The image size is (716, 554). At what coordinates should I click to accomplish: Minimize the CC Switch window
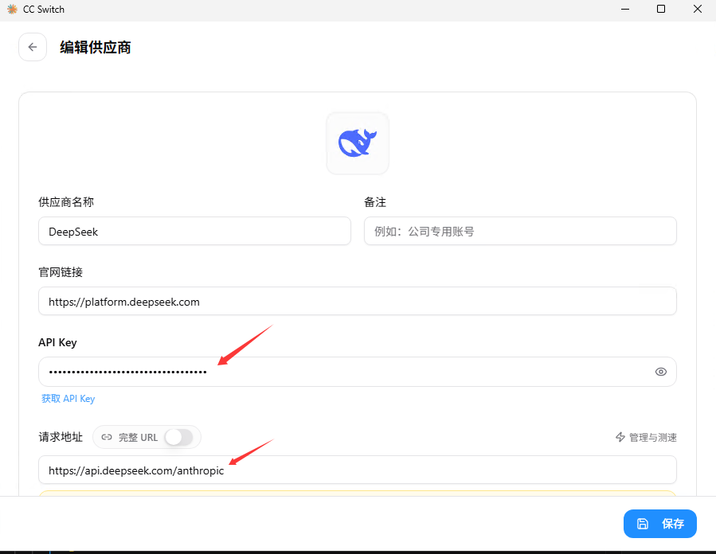625,9
